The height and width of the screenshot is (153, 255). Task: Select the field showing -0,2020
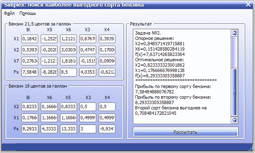click(x=49, y=50)
